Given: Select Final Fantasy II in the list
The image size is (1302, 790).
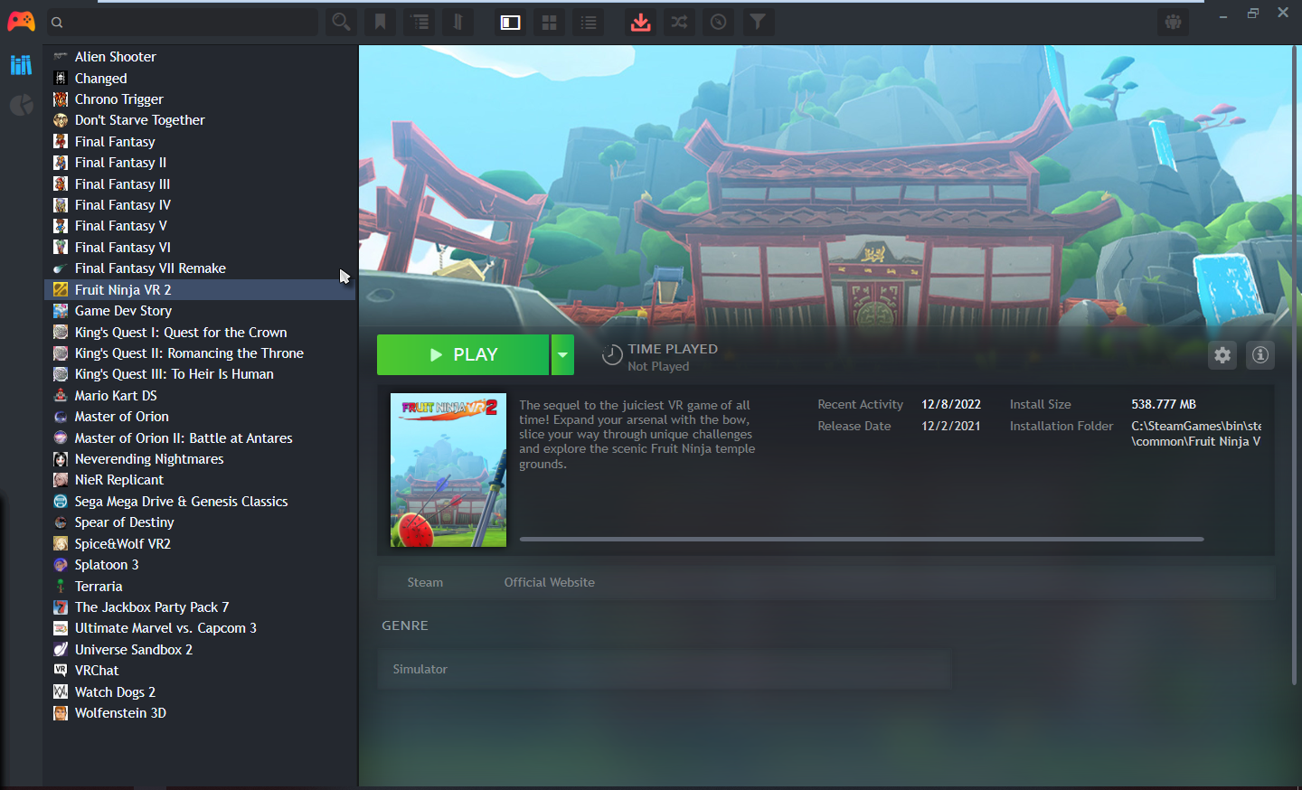Looking at the screenshot, I should [x=200, y=163].
